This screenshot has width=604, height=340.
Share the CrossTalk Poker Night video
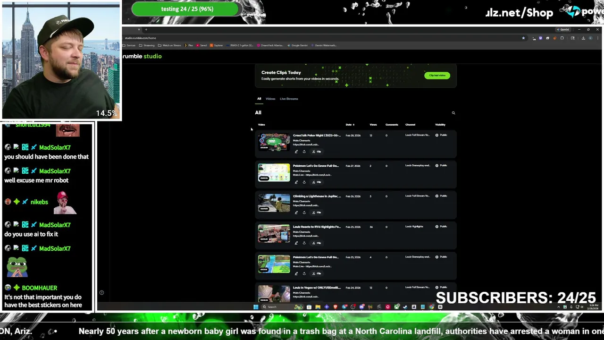(304, 152)
